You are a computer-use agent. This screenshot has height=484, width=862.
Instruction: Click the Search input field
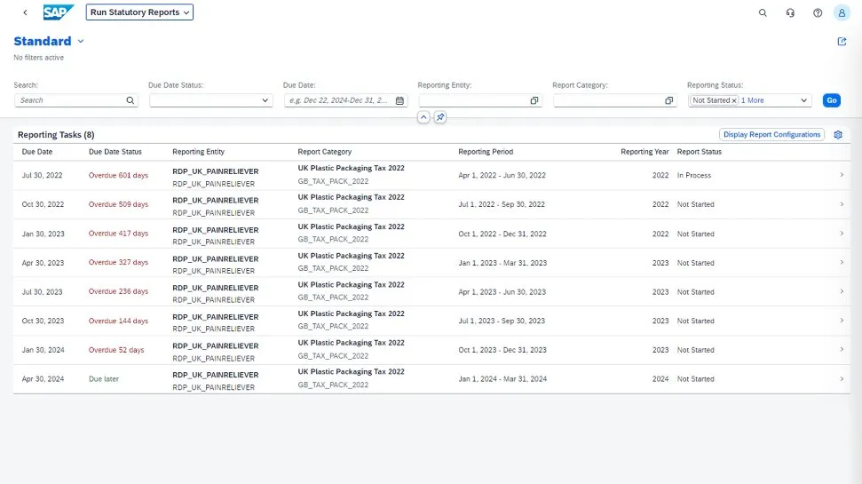click(71, 101)
